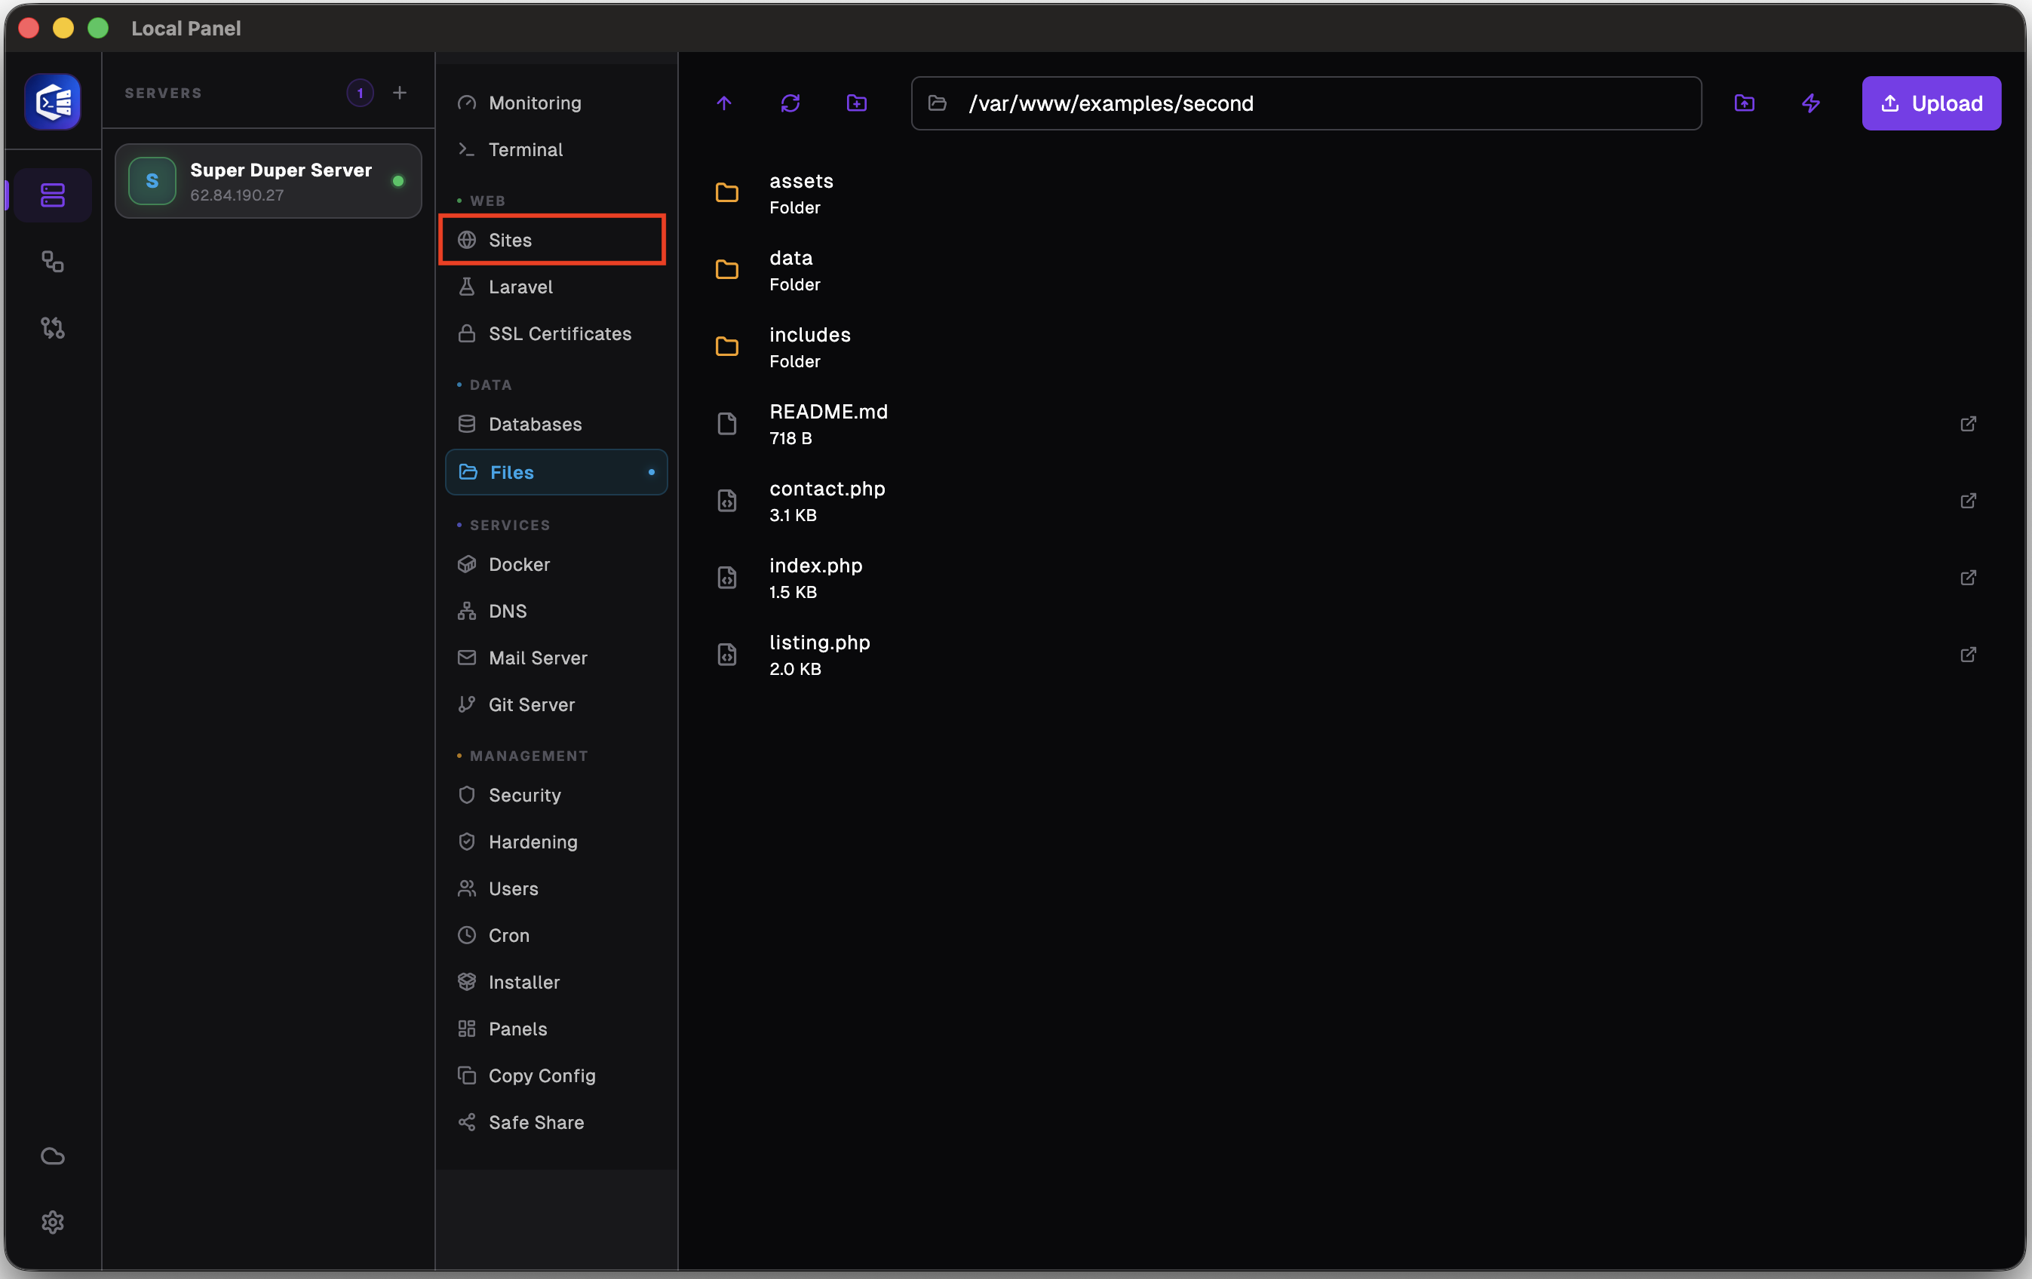Open Git Server section

pos(556,704)
